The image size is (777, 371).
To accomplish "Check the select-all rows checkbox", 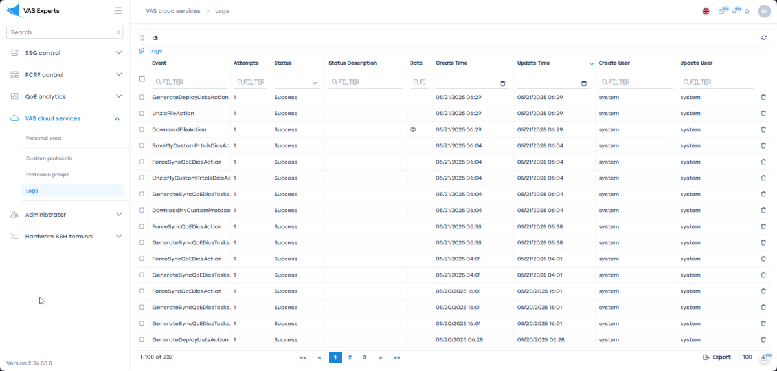I will point(142,79).
